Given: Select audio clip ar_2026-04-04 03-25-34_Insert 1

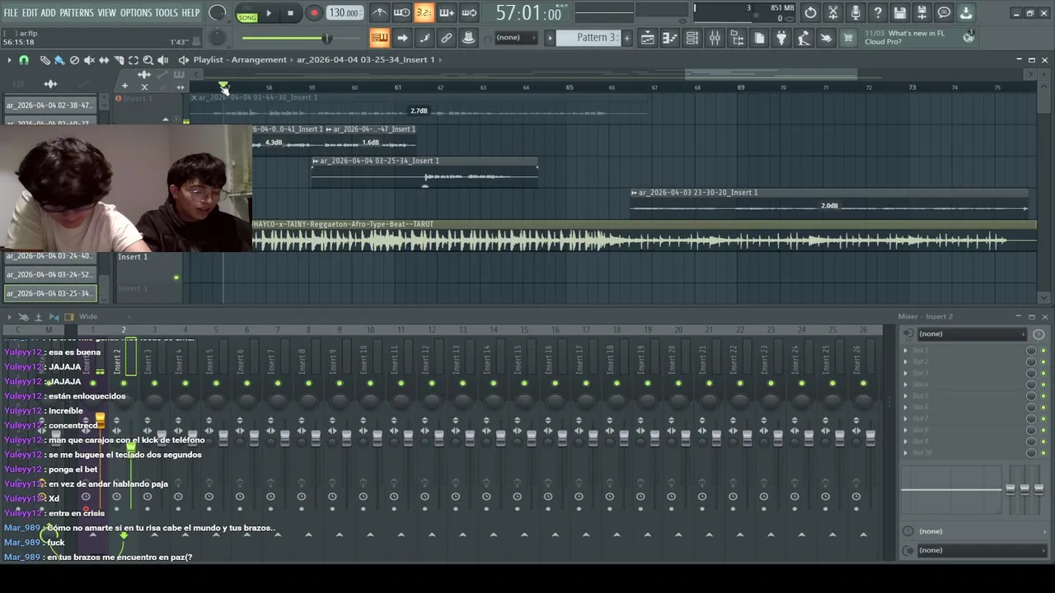Looking at the screenshot, I should tap(424, 171).
